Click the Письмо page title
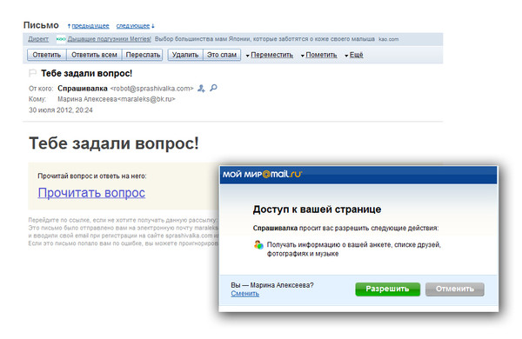This screenshot has width=522, height=339. (41, 25)
